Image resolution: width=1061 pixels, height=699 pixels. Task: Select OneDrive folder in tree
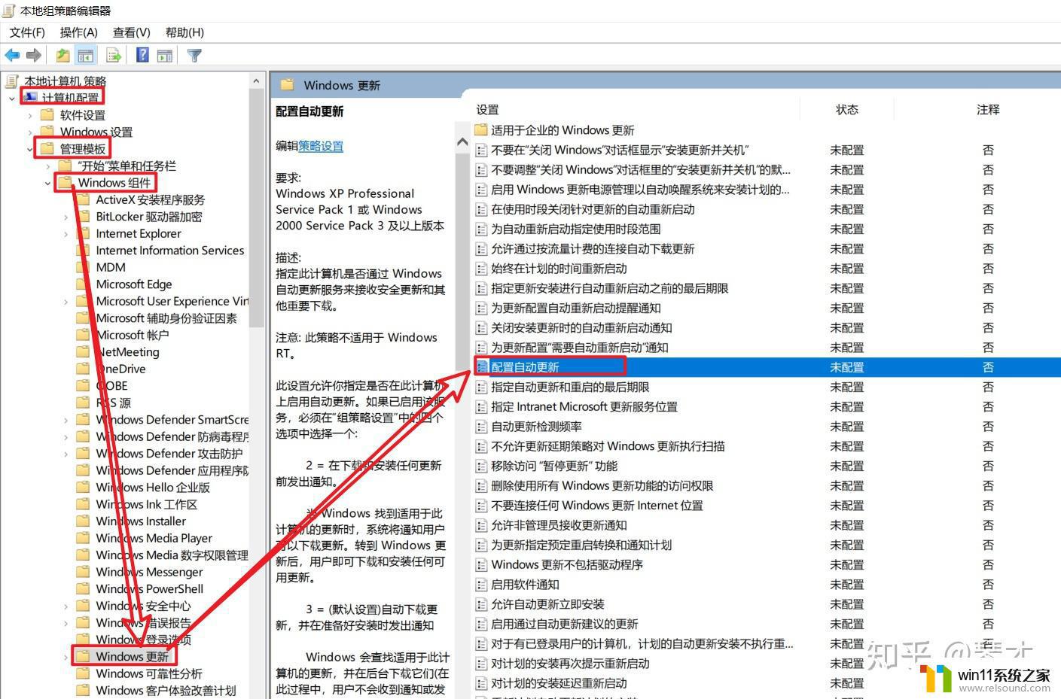point(120,369)
